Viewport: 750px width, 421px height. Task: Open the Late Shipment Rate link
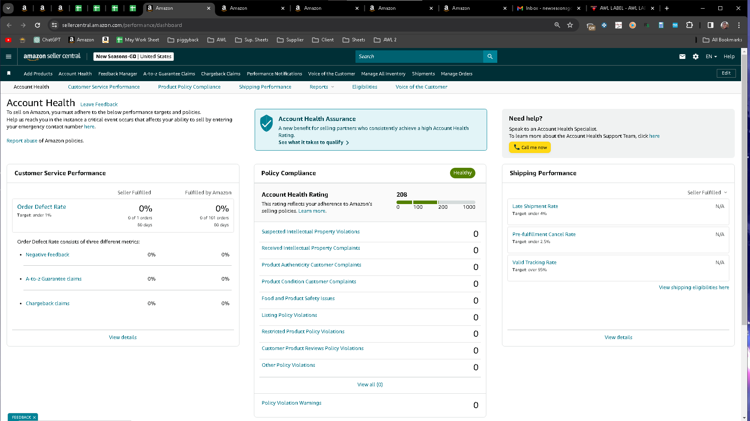[535, 206]
